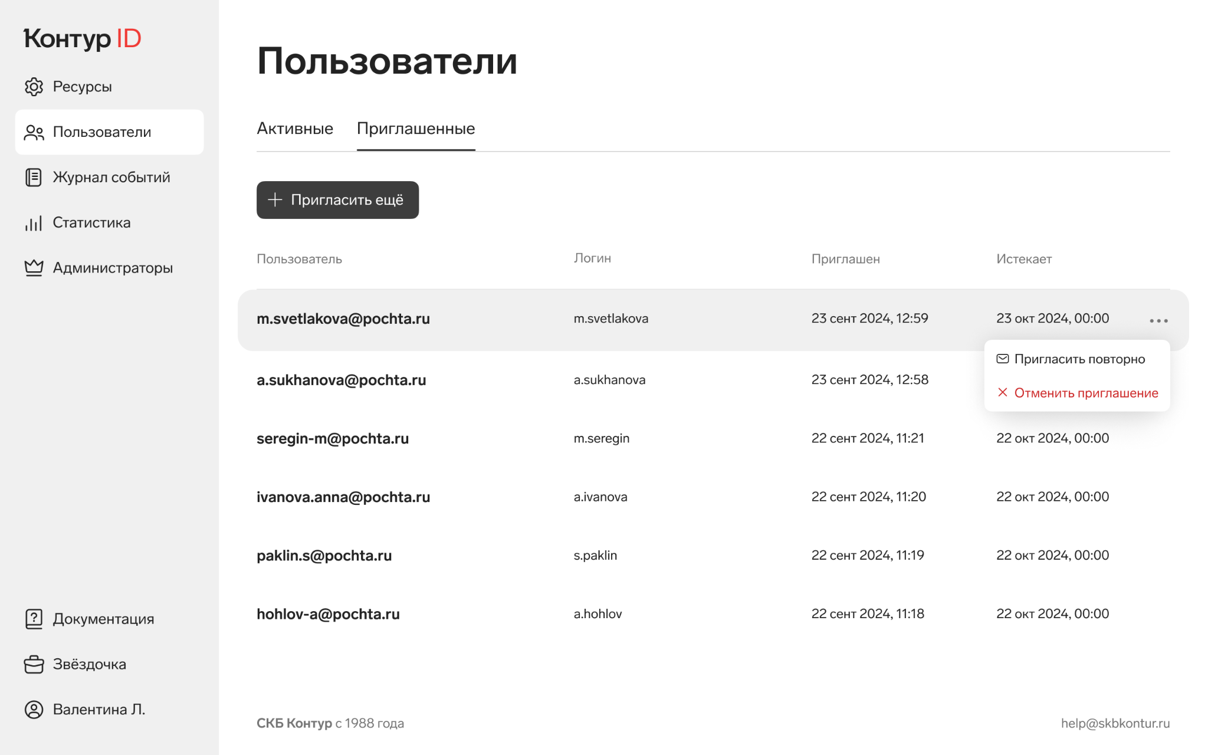Click the Administrators crown icon

pyautogui.click(x=34, y=268)
